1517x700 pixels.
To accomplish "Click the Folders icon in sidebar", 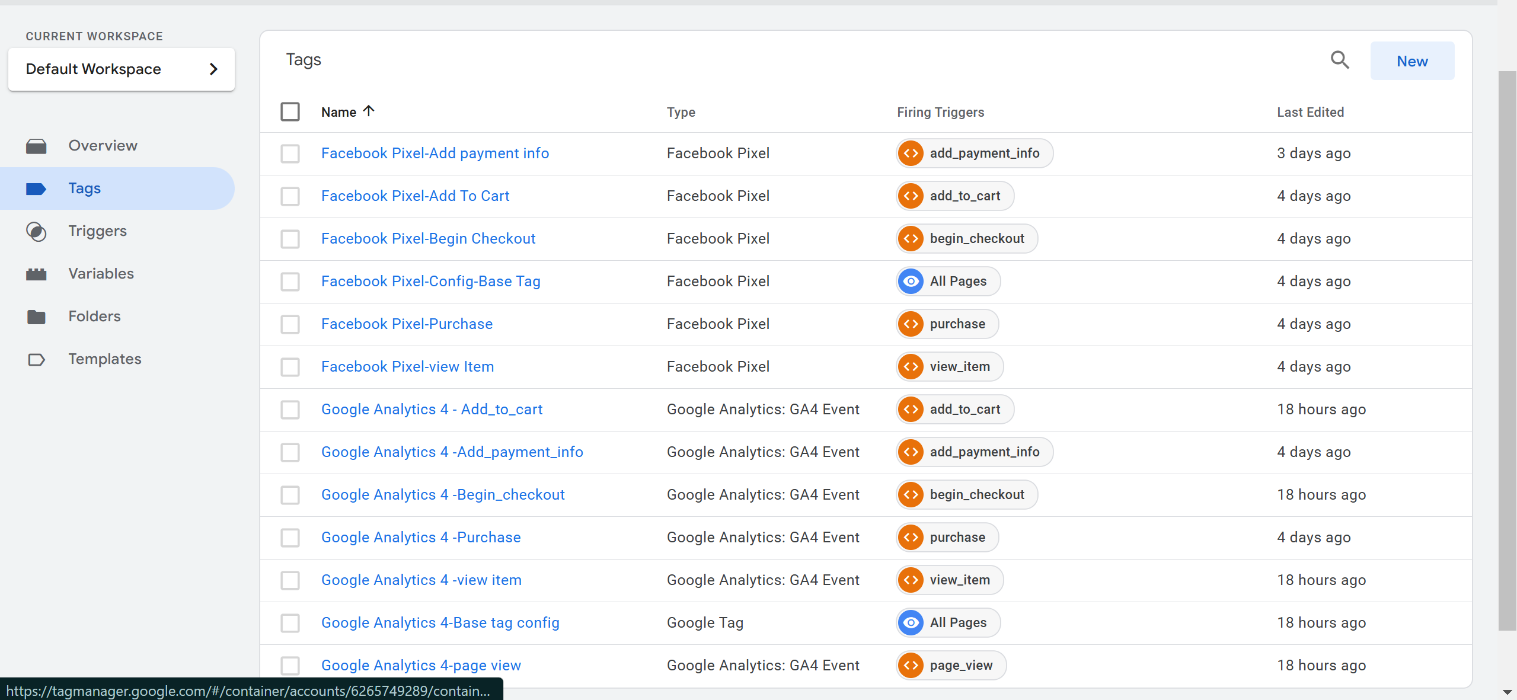I will pyautogui.click(x=36, y=317).
